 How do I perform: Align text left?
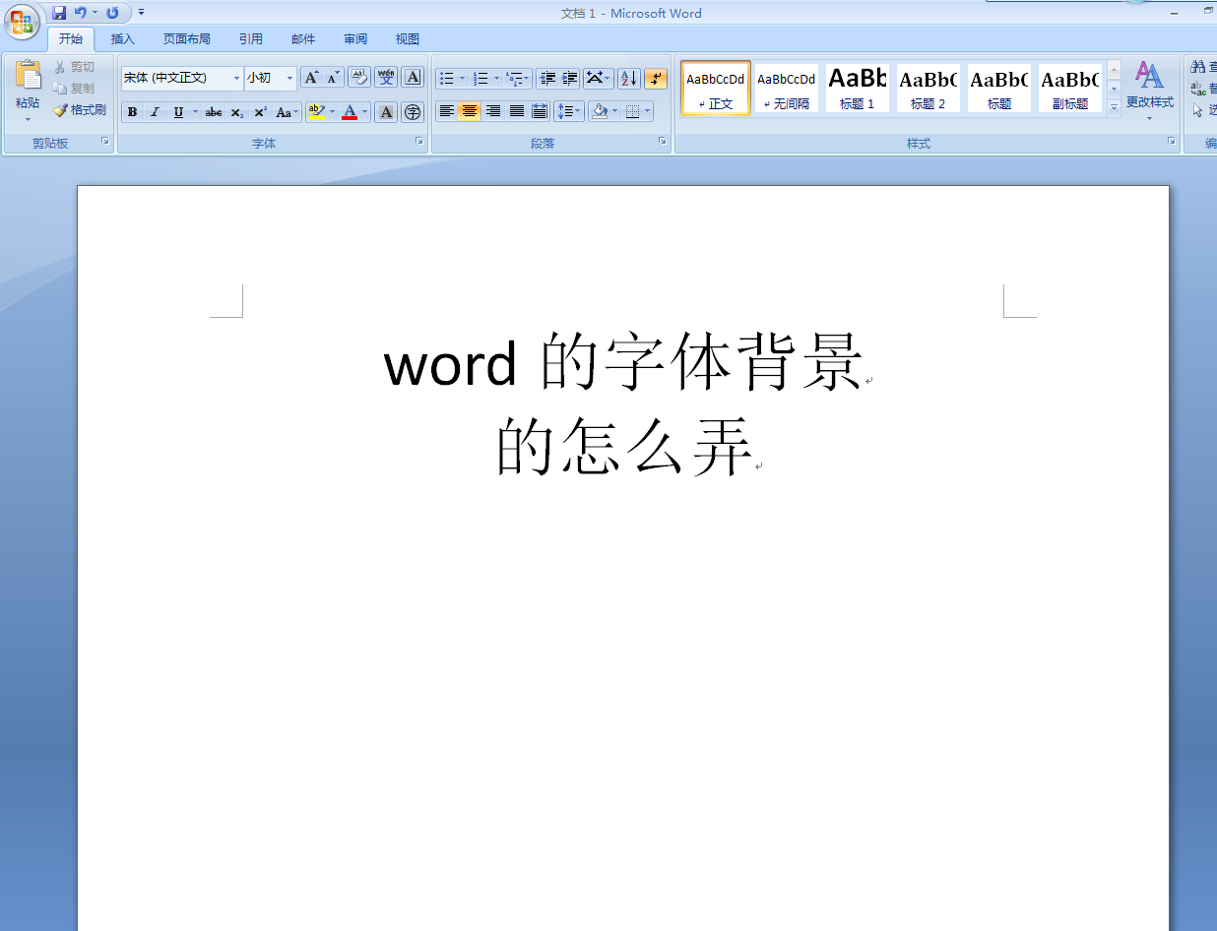click(x=447, y=111)
